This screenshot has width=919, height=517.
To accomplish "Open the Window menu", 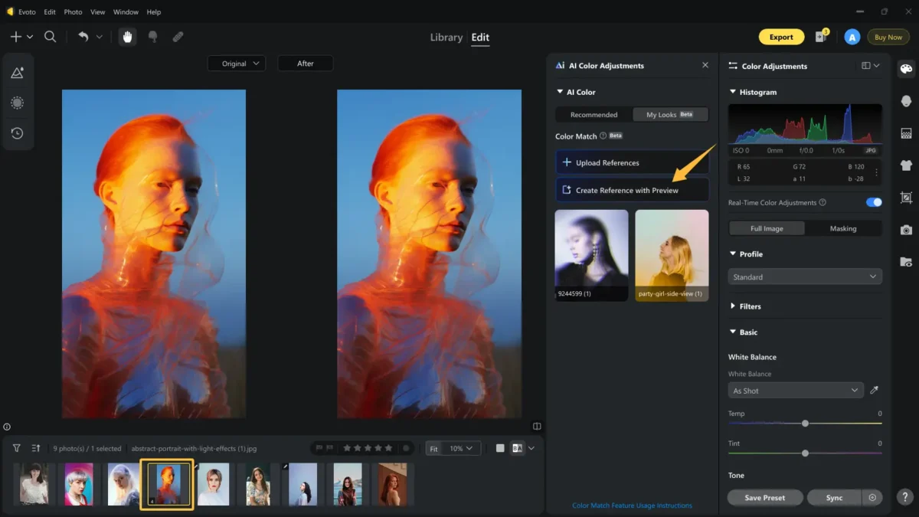I will [126, 12].
